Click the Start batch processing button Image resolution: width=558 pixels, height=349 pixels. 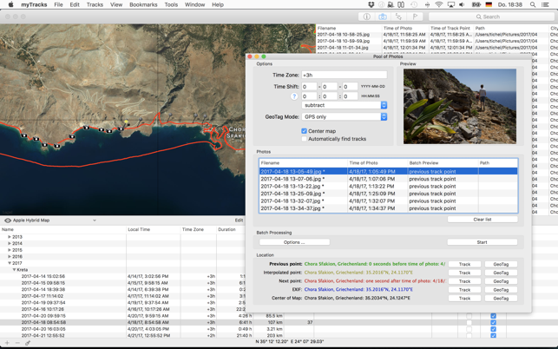[x=483, y=242]
